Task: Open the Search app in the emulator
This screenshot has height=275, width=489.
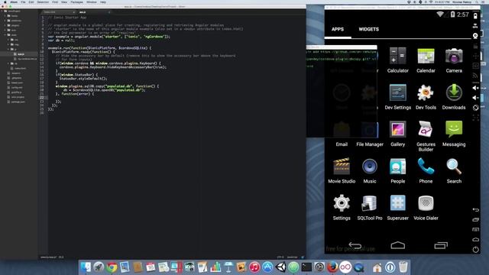Action: pos(454,170)
